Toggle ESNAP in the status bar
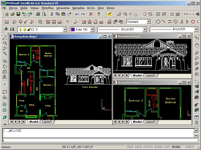 tap(159, 147)
